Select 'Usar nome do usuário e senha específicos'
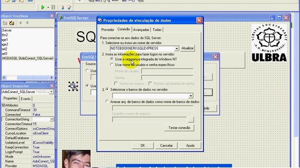This screenshot has width=300, height=168. click(x=112, y=64)
